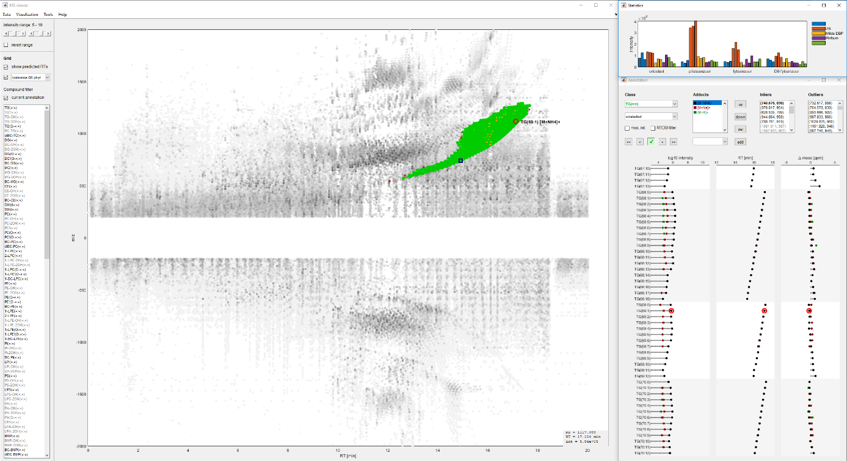Open the lipidomics grid dropdown
Image resolution: width=847 pixels, height=461 pixels.
pos(31,78)
